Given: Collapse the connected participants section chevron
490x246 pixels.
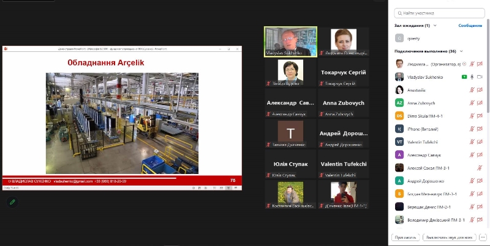Looking at the screenshot, I should [x=461, y=51].
